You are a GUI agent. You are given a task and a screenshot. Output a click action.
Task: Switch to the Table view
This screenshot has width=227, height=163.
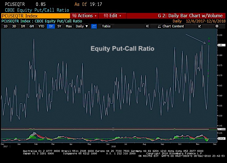coord(106,26)
